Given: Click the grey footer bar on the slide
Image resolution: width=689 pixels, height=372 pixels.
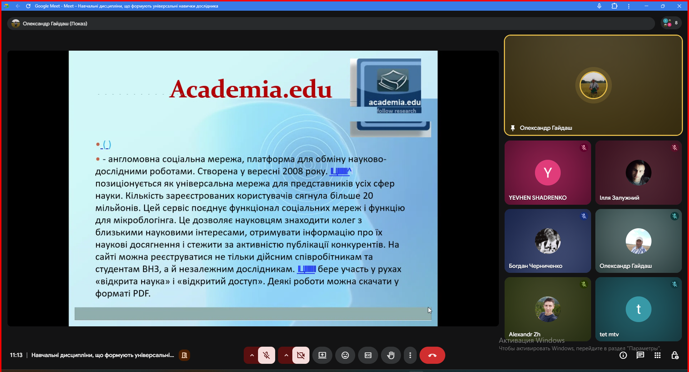Looking at the screenshot, I should [253, 314].
